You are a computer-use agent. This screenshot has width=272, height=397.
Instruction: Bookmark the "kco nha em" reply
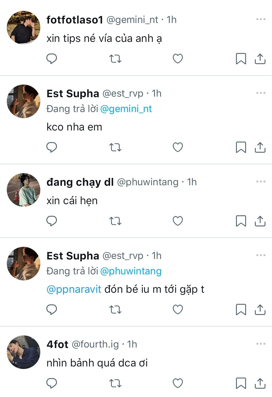(x=241, y=147)
